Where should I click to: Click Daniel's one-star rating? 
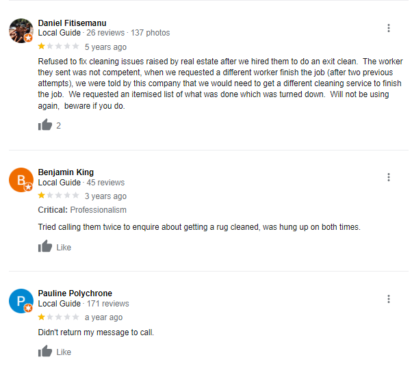click(58, 47)
